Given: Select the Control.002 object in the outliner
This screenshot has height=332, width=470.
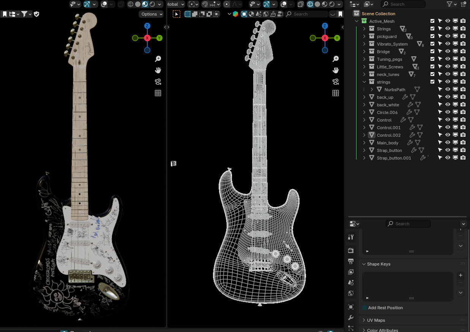Looking at the screenshot, I should (389, 135).
